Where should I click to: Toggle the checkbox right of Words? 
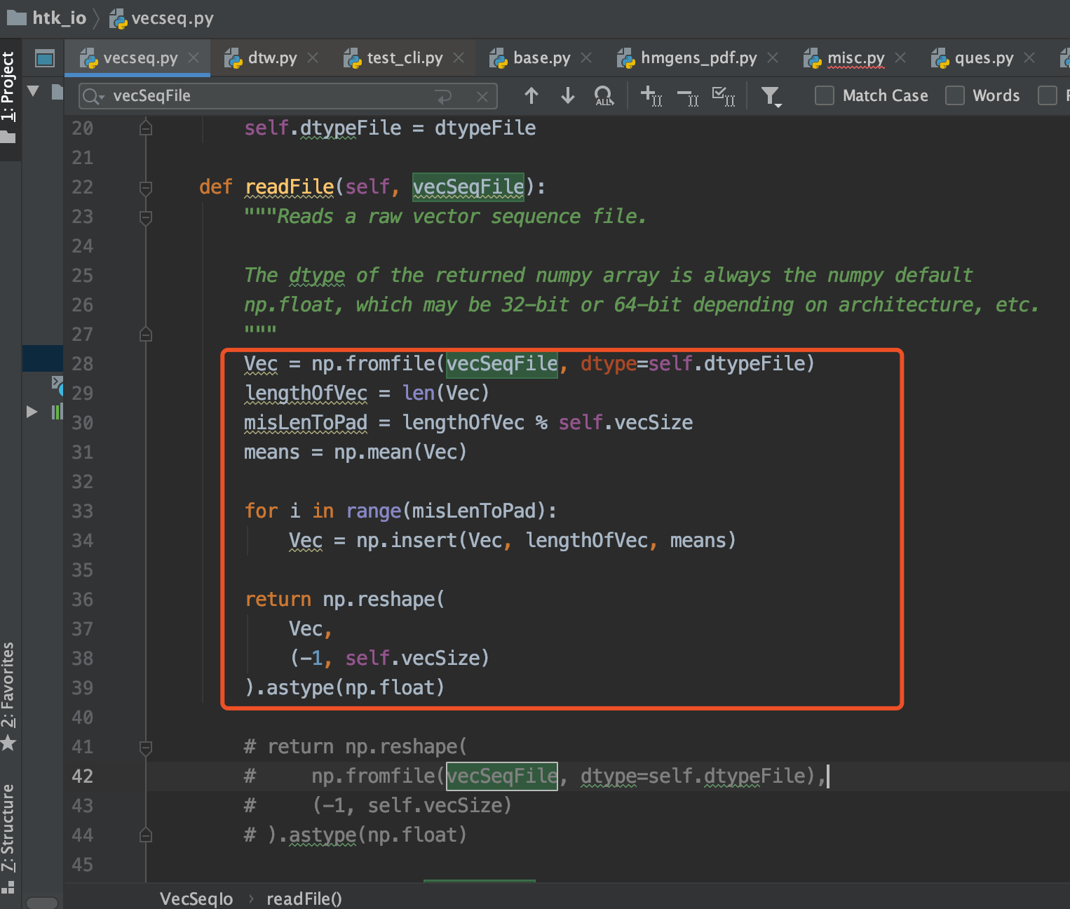(x=1047, y=95)
